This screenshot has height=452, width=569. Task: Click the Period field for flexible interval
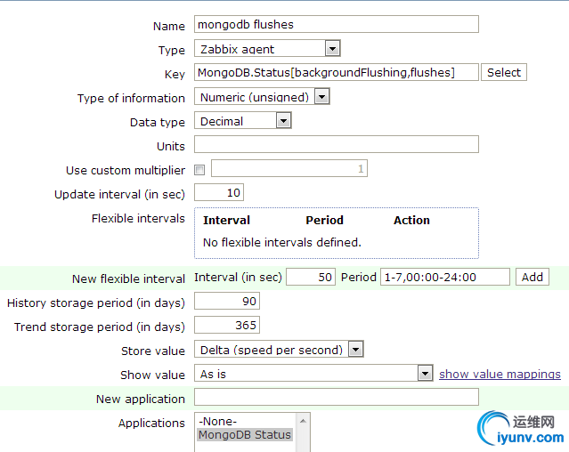pyautogui.click(x=444, y=278)
